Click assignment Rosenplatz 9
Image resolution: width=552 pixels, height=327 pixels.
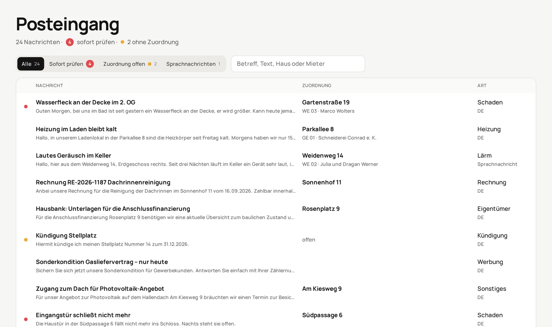(321, 209)
